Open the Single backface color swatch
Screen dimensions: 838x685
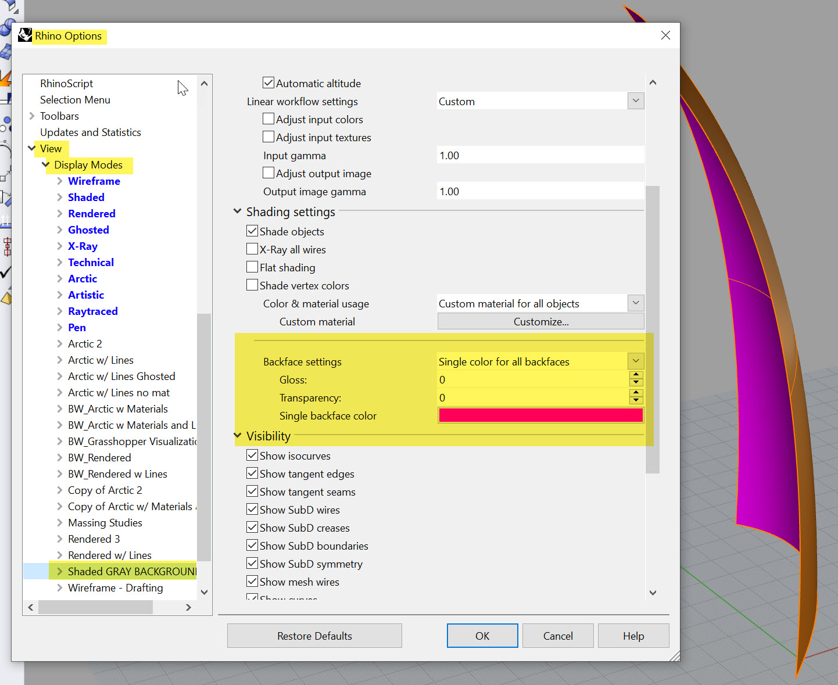click(540, 415)
